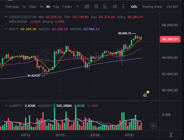Viewport: 184px width, 140px height.
Task: Collapse the Vol(BTC) volume legend
Action: 6,106
